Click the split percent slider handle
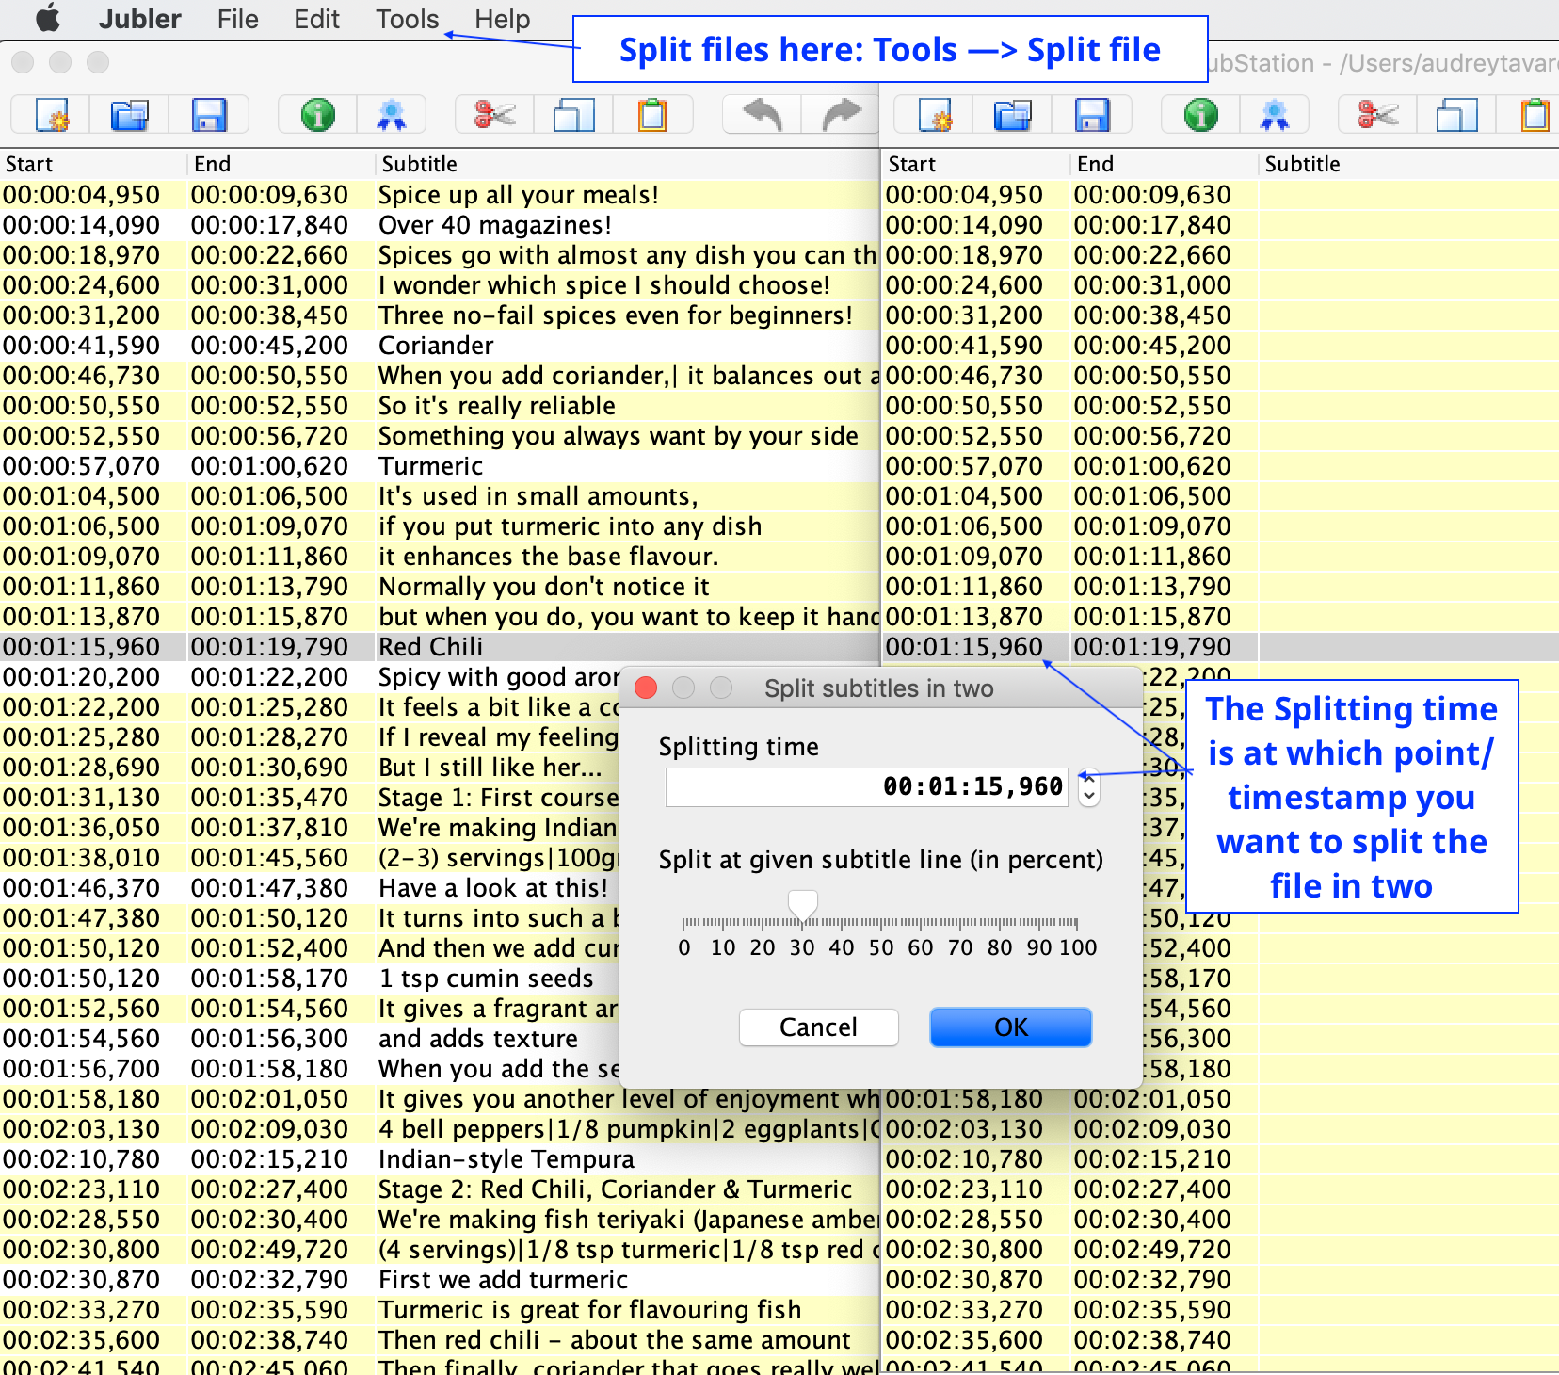Viewport: 1559px width, 1375px height. pos(802,905)
